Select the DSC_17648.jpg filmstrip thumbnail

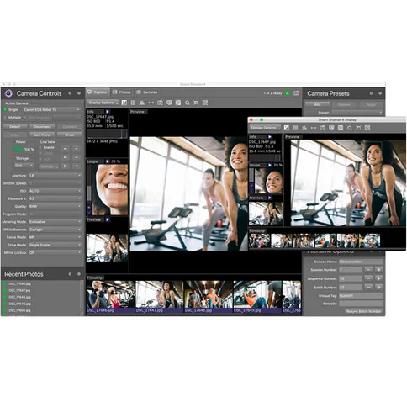pyautogui.click(x=209, y=297)
